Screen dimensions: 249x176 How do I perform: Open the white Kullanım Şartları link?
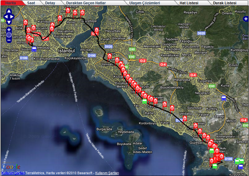coord(107,173)
